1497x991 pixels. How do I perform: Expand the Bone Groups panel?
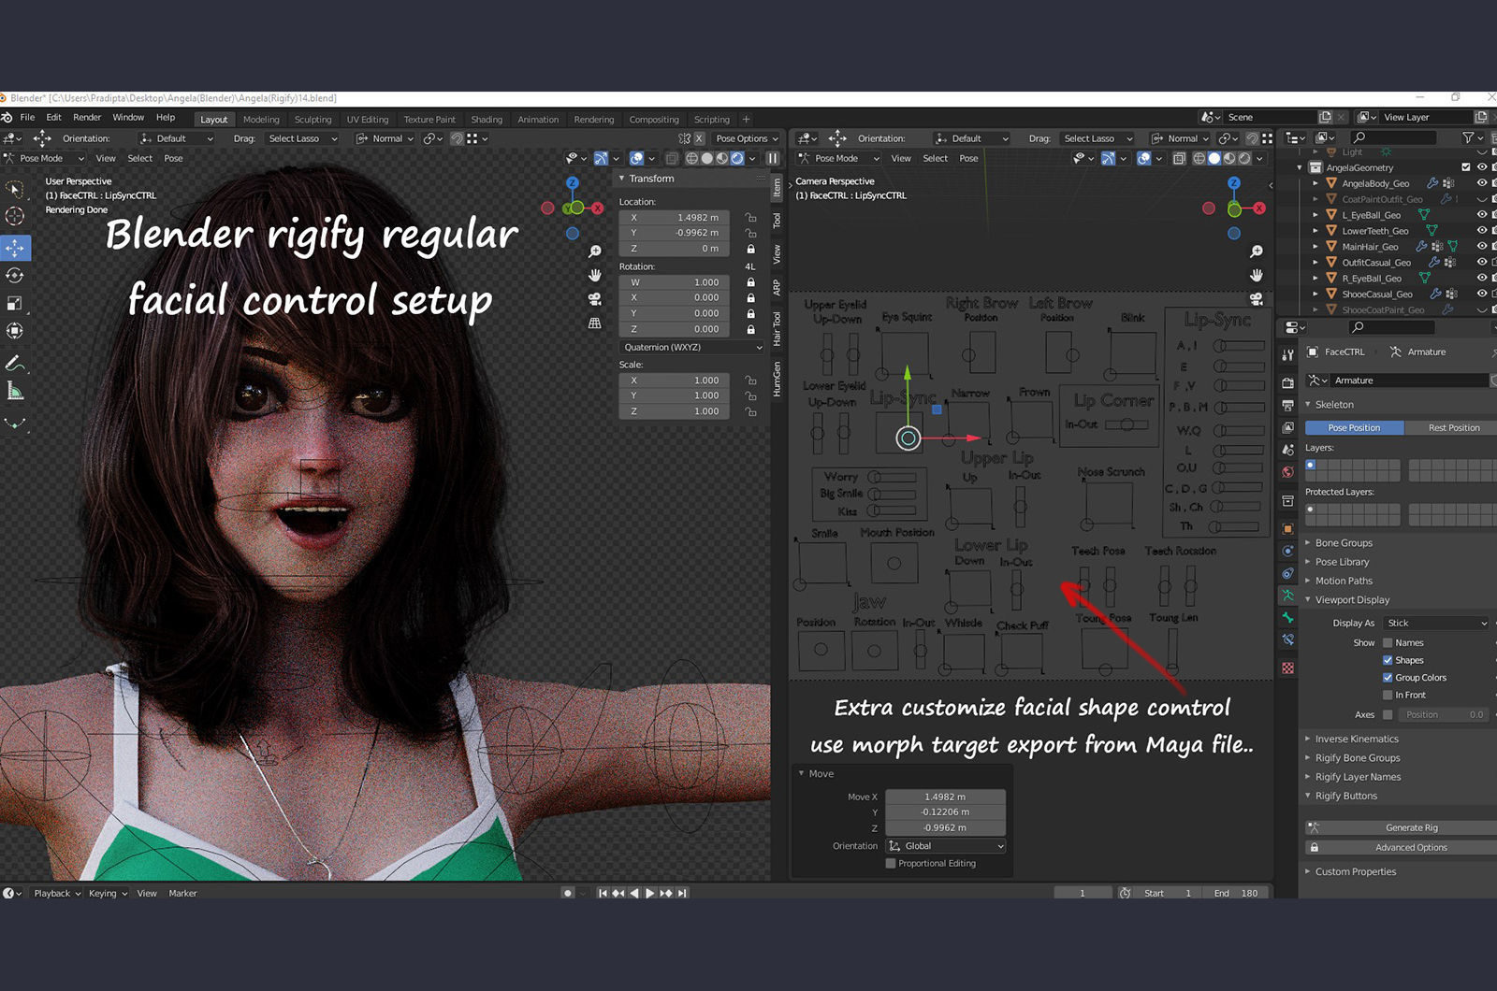[x=1344, y=543]
